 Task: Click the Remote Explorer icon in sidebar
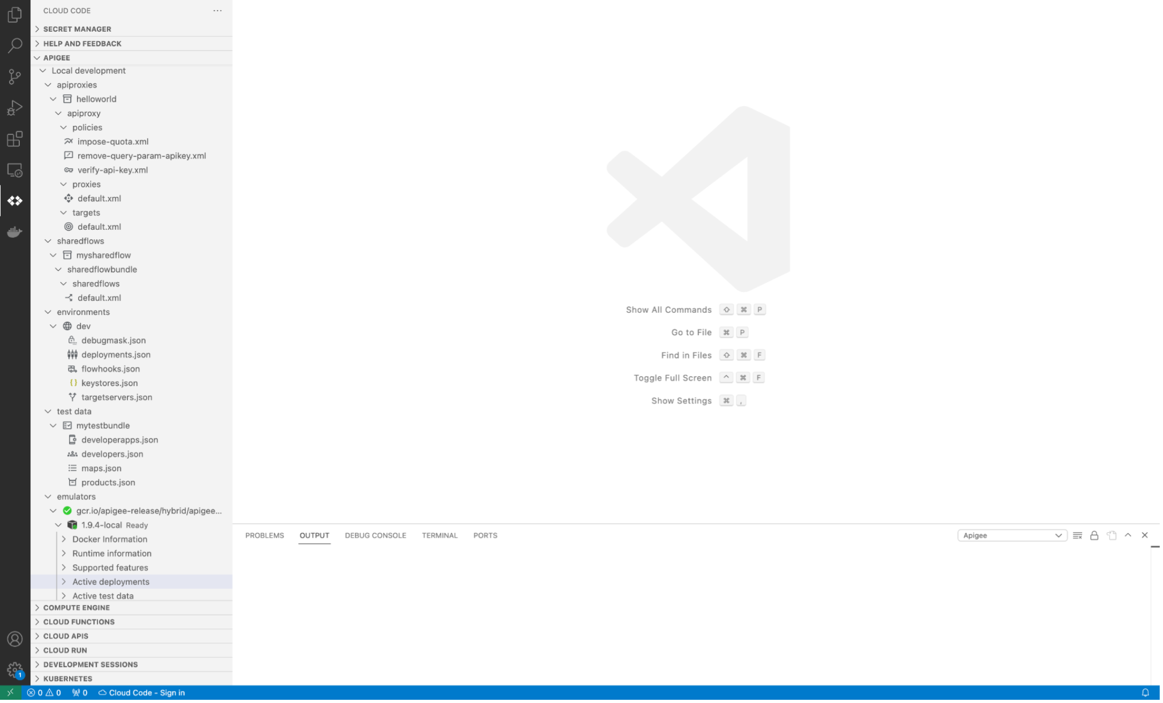point(15,170)
